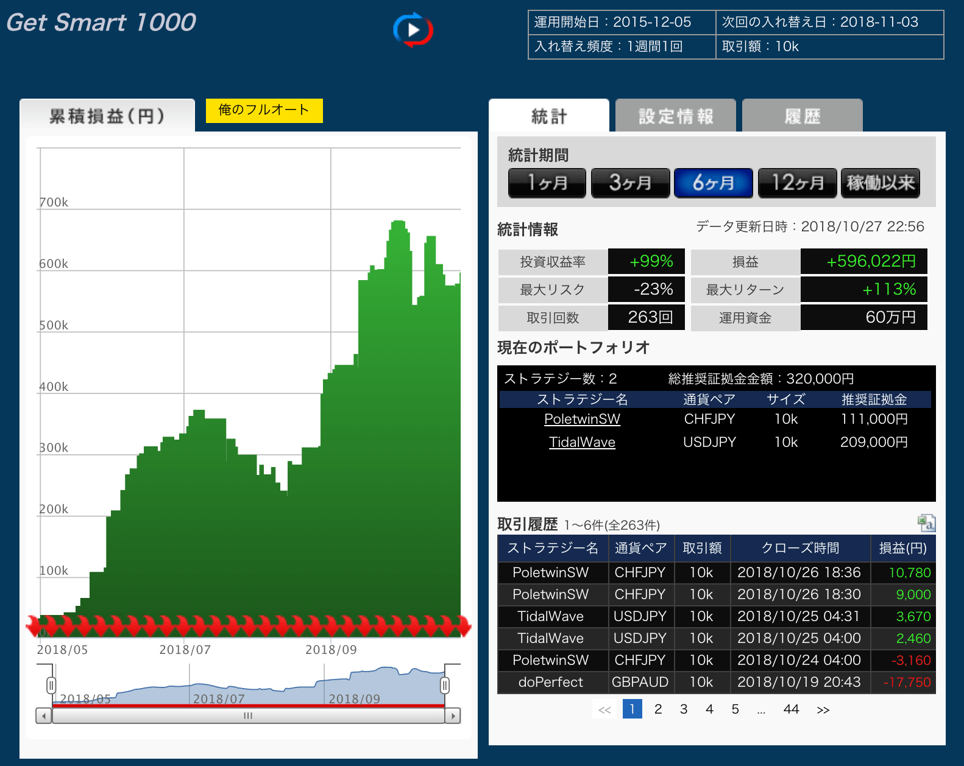Click the 損益(円) column header

(902, 548)
